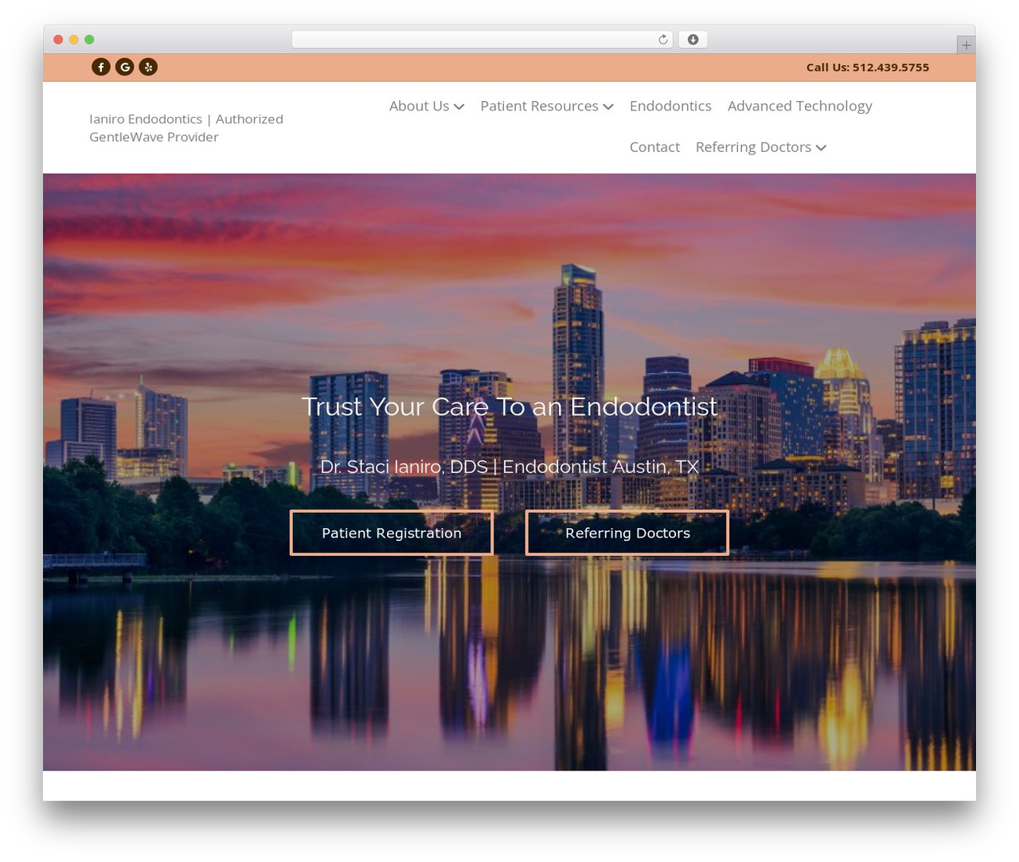
Task: Open the Advanced Technology menu item
Action: point(800,106)
